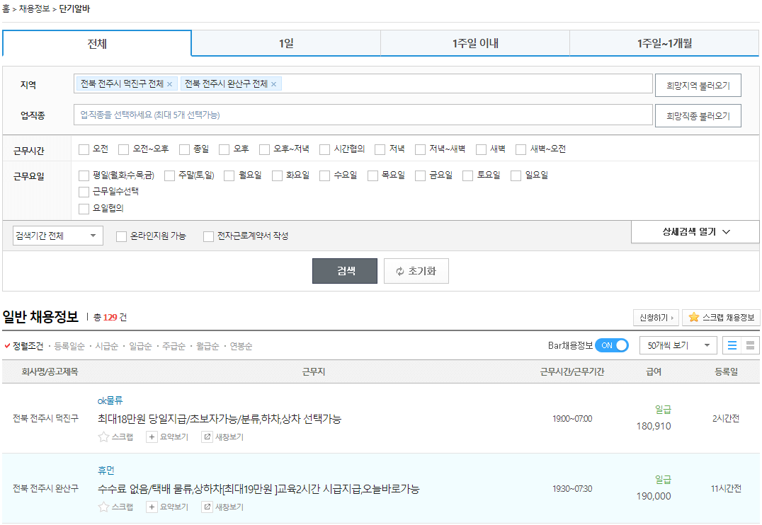Switch to grid view layout
Screen dimensions: 762x525
[749, 345]
